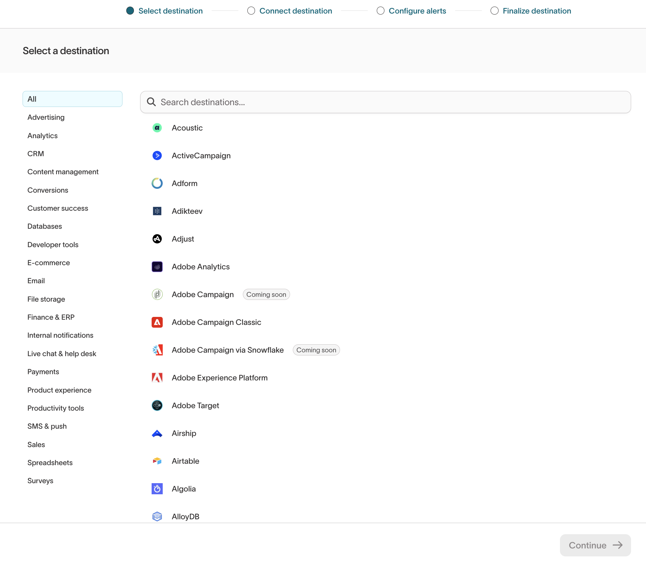Image resolution: width=646 pixels, height=563 pixels.
Task: Click the Airtable logo icon
Action: (x=157, y=461)
